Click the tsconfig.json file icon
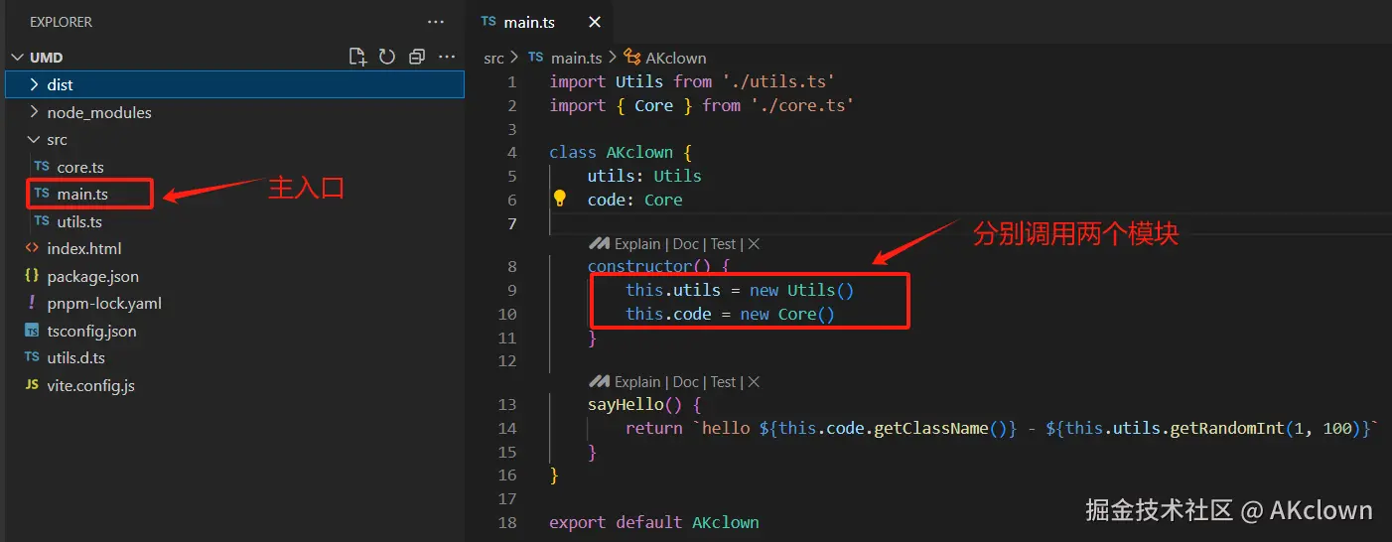1392x542 pixels. point(32,331)
